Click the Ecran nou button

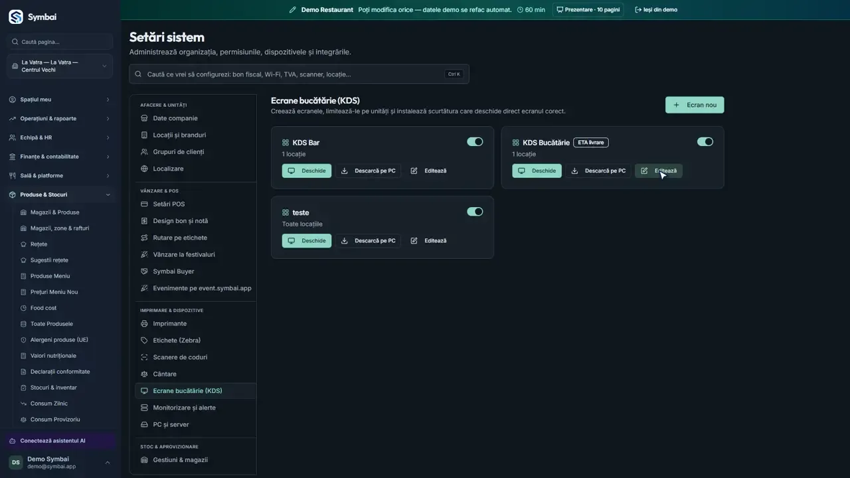(695, 105)
